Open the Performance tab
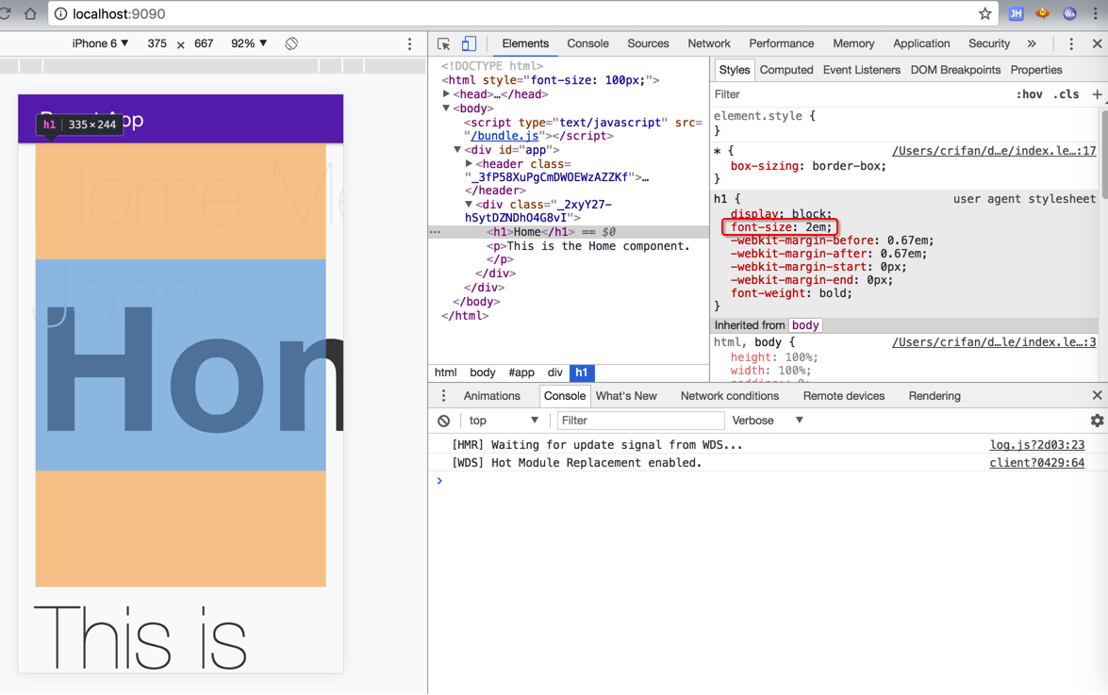 [782, 43]
